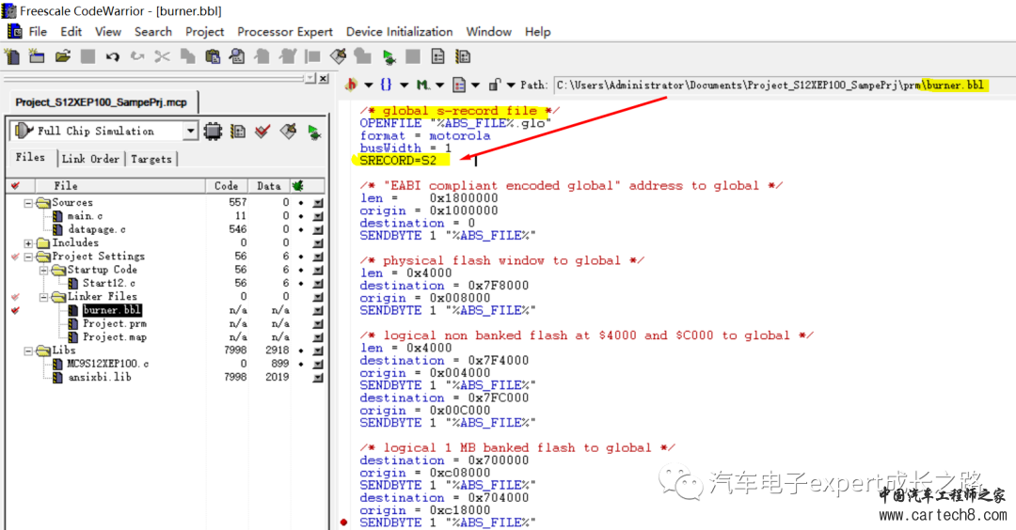Open the Search menu
1016x530 pixels.
[x=153, y=32]
